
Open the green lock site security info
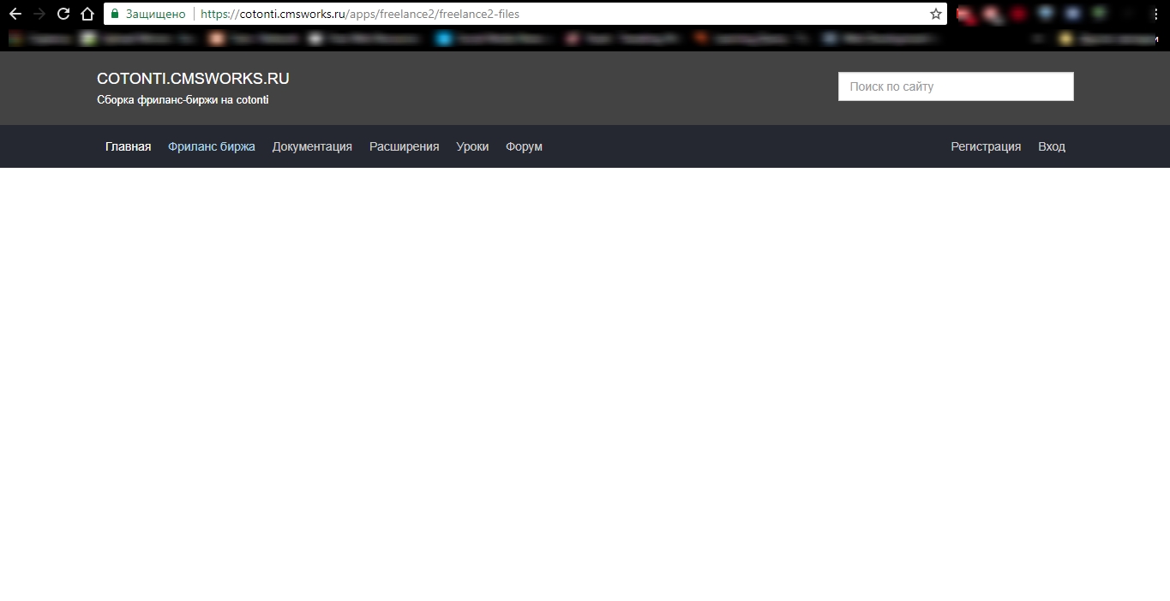click(x=115, y=14)
